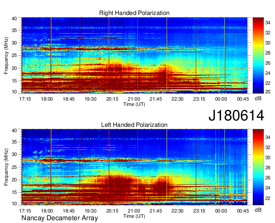Click the "10" frequency tick on the Left Handed plot
Image resolution: width=275 pixels, height=223 pixels.
[14, 204]
